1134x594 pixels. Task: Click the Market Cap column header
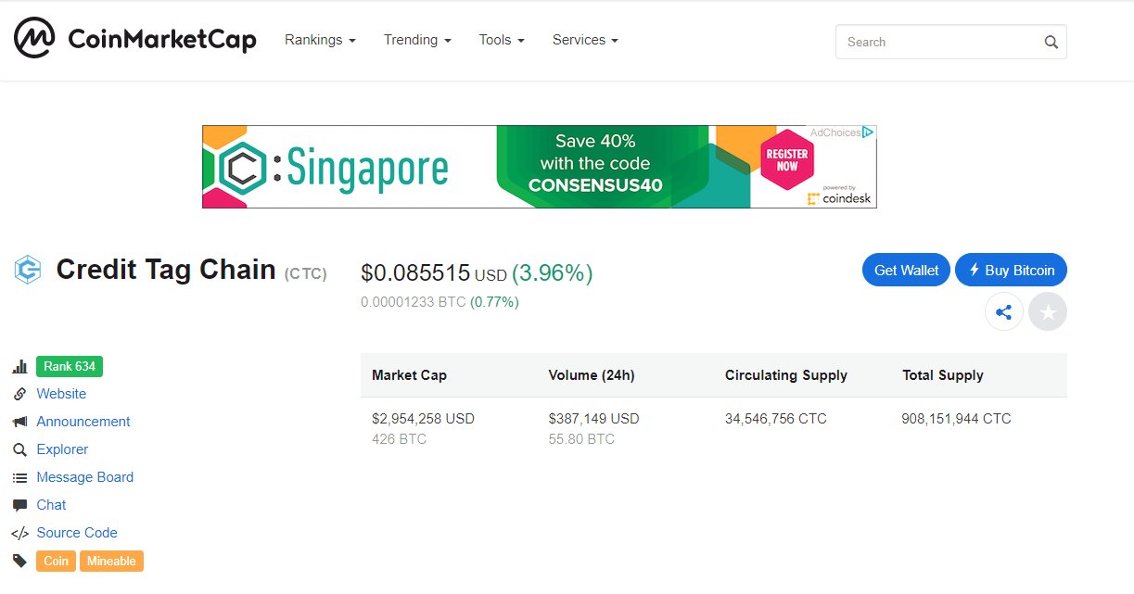coord(409,375)
